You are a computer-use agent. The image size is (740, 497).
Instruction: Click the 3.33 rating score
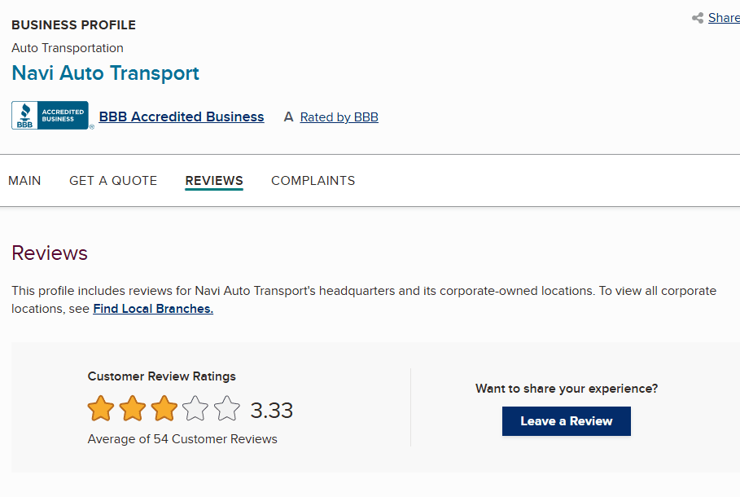271,411
